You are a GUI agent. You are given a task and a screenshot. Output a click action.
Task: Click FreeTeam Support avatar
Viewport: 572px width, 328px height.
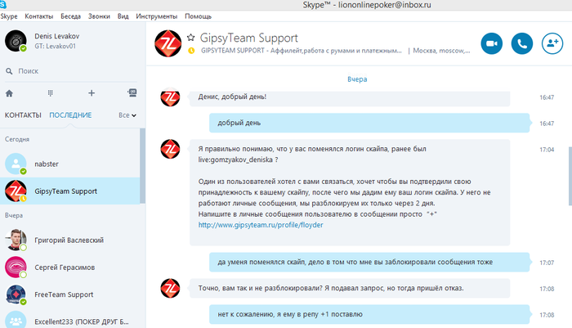(16, 294)
